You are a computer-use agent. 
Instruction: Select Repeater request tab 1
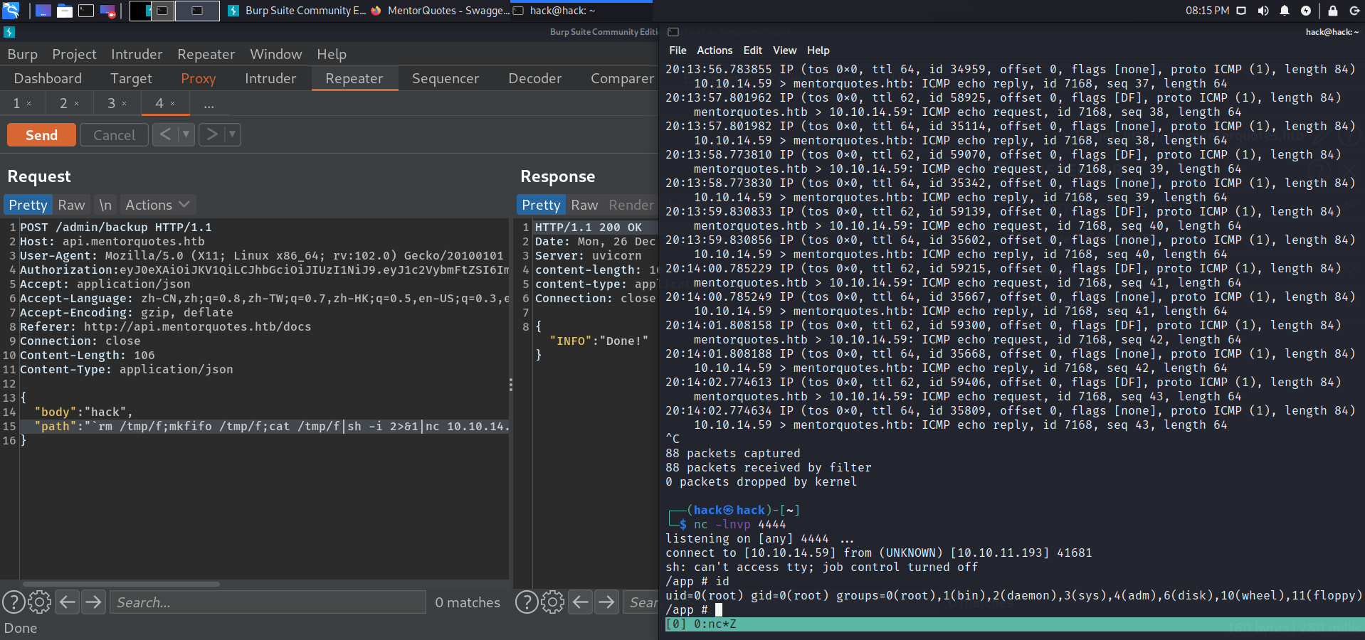22,103
